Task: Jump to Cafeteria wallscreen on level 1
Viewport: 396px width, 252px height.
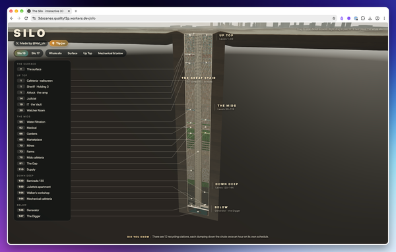Action: point(42,80)
